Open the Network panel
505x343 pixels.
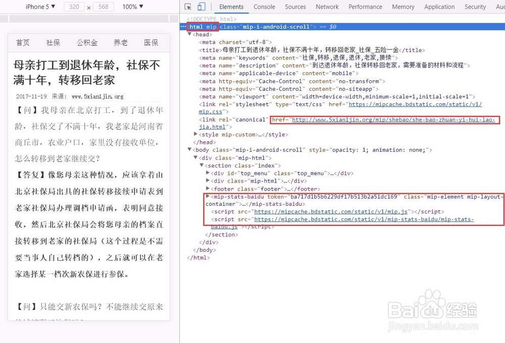(327, 7)
